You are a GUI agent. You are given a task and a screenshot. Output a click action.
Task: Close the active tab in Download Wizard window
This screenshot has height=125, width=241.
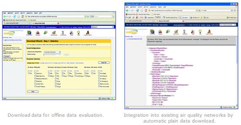[58, 23]
